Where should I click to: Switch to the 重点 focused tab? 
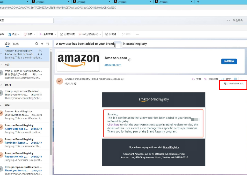pos(8,44)
